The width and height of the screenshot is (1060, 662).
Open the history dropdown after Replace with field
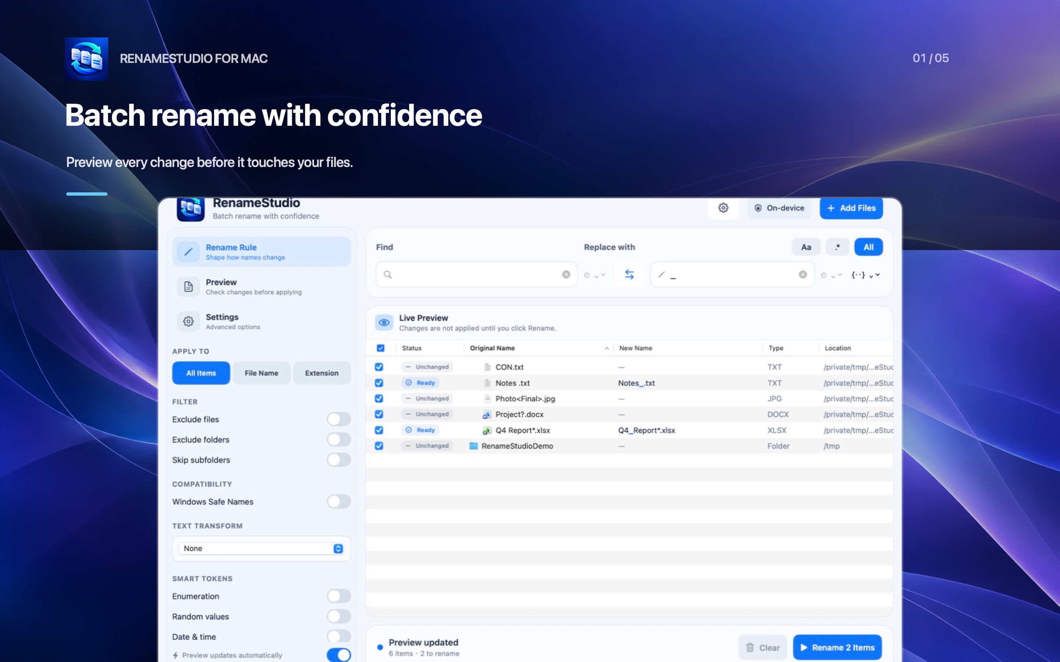(x=831, y=275)
